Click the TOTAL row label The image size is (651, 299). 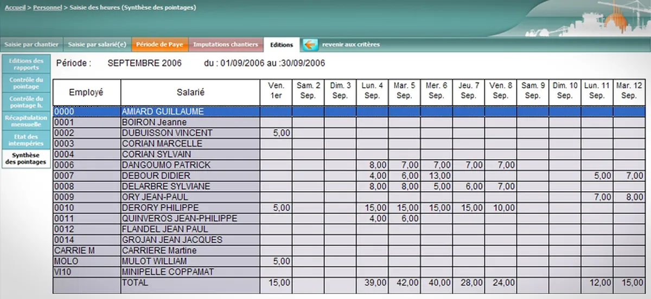[135, 283]
